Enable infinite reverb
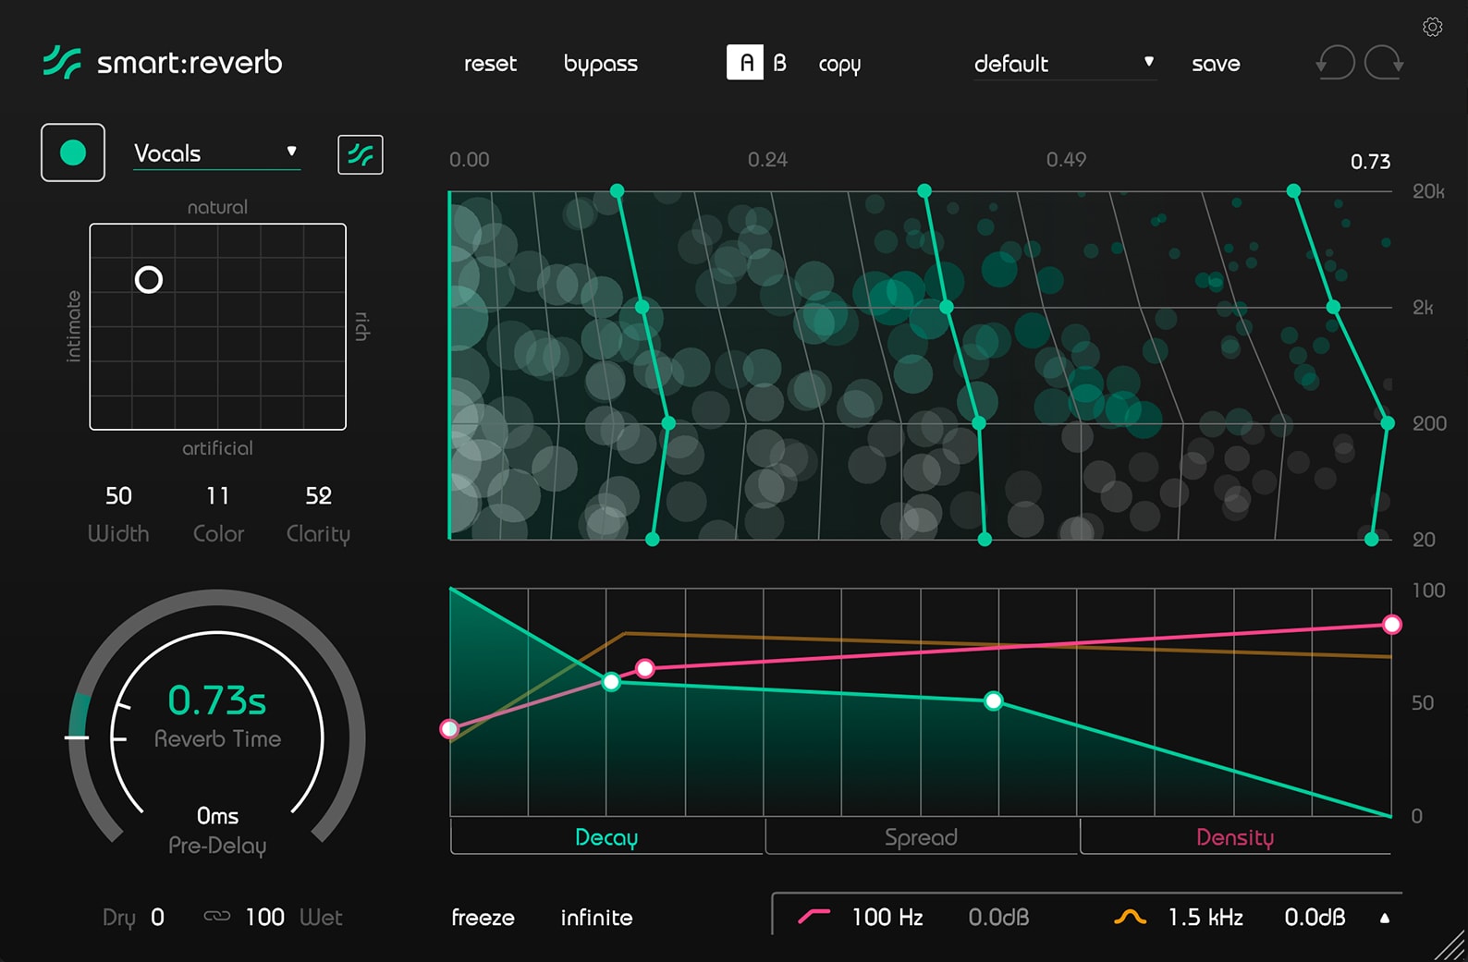Viewport: 1468px width, 962px height. click(596, 918)
